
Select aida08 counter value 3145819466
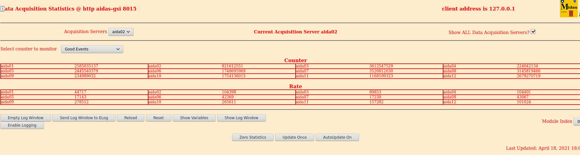(529, 71)
